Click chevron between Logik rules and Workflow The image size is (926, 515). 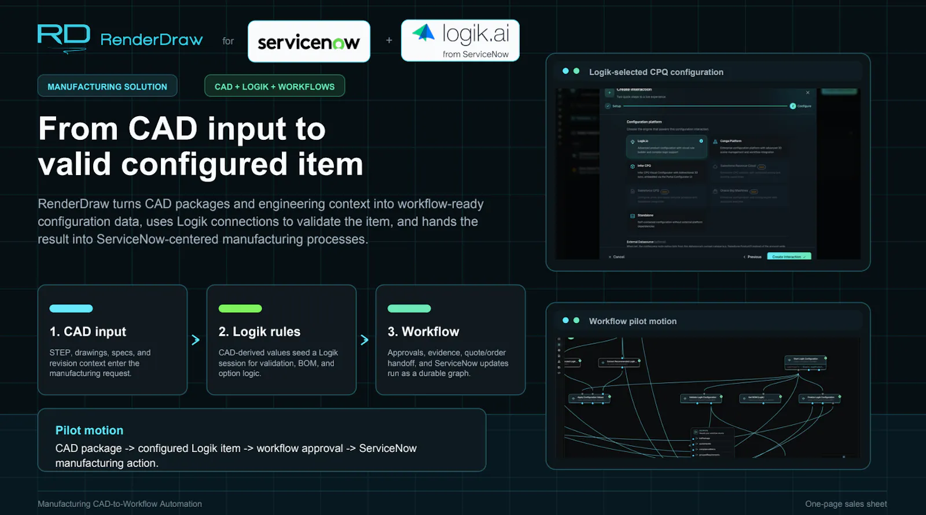365,340
